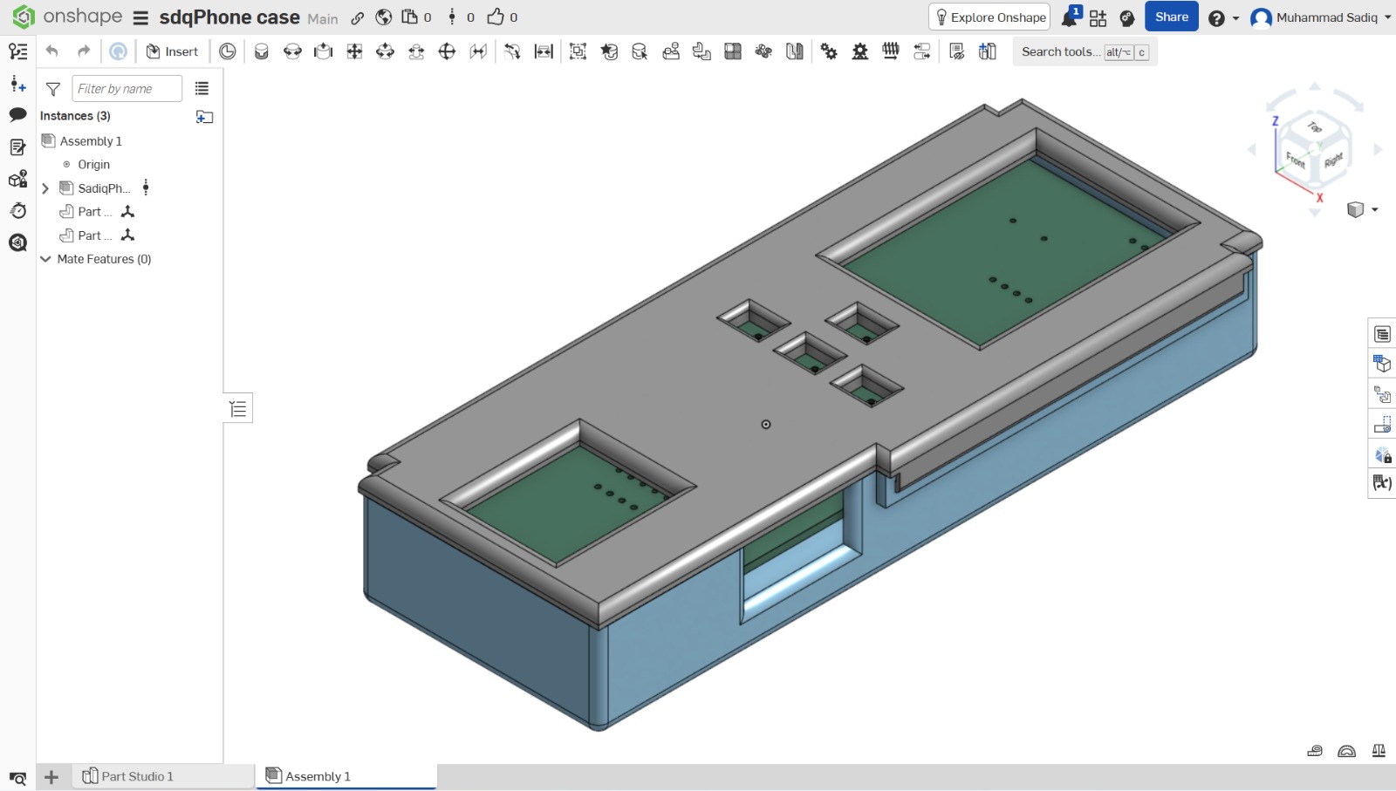Click the Top face of view cube
This screenshot has height=791, width=1396.
click(1314, 127)
